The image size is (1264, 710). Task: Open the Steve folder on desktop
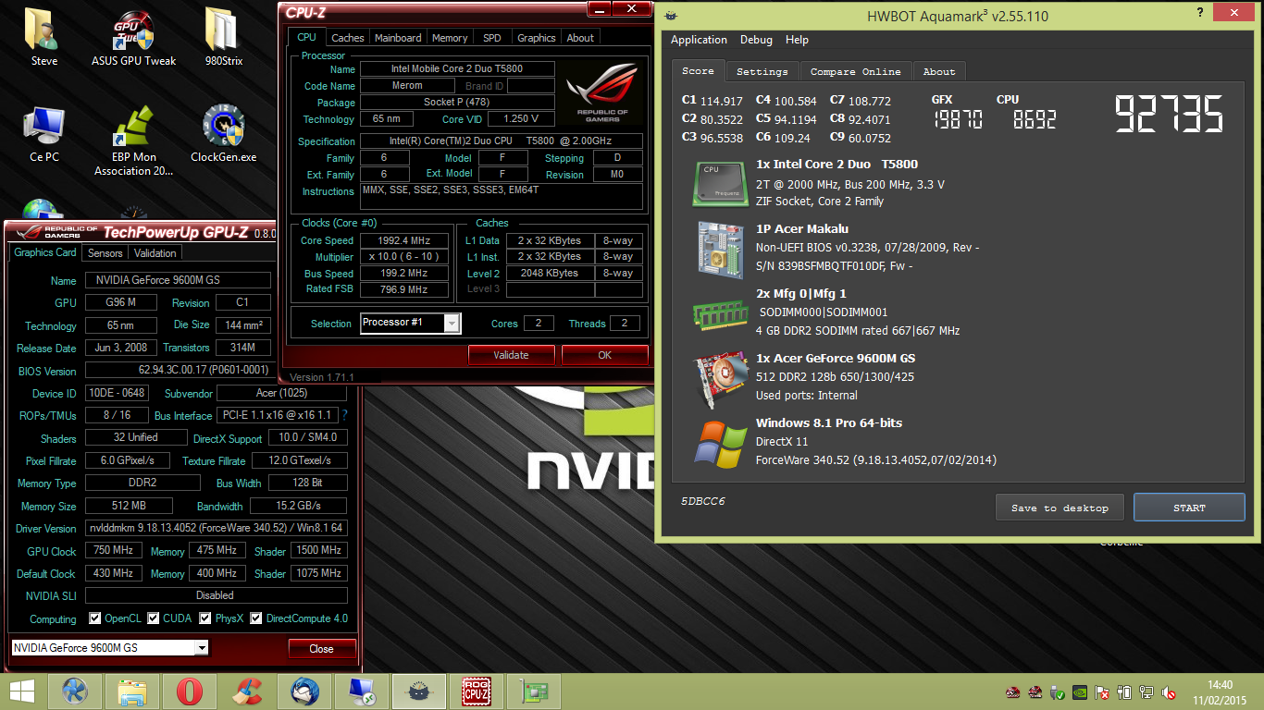click(x=43, y=37)
